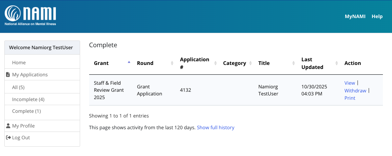Viewport: 392px width, 156px height.
Task: Sort by Title column sort arrows
Action: point(294,63)
